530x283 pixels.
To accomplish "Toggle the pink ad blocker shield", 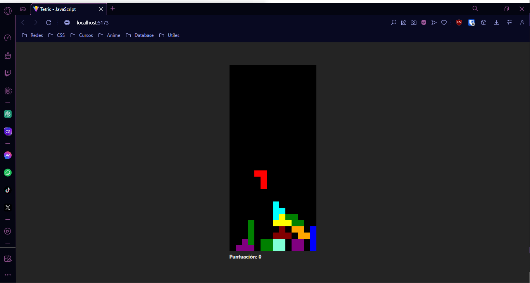I will (424, 23).
